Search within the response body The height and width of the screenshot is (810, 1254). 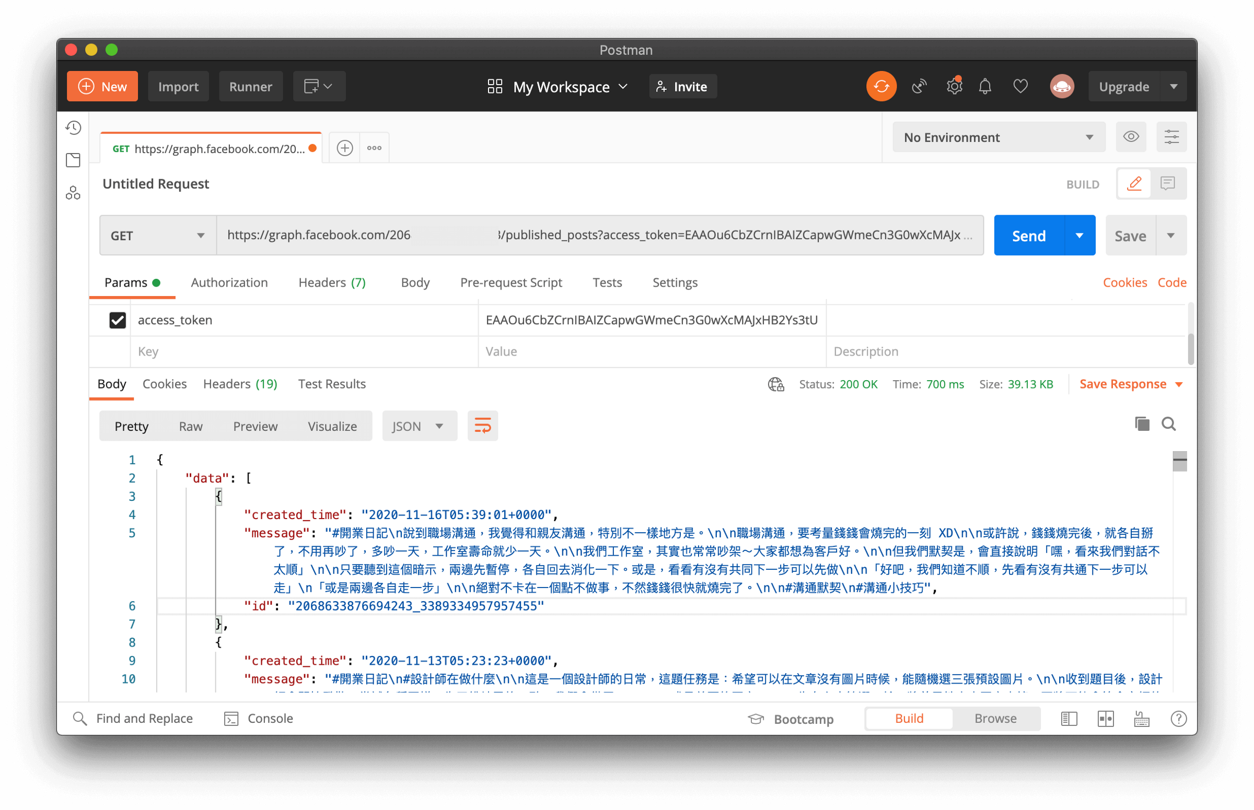click(x=1168, y=424)
